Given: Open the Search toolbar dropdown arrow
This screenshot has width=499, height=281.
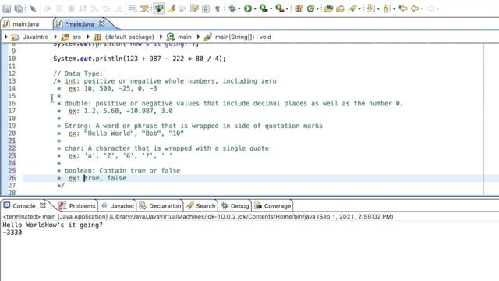Looking at the screenshot, I should 359,9.
